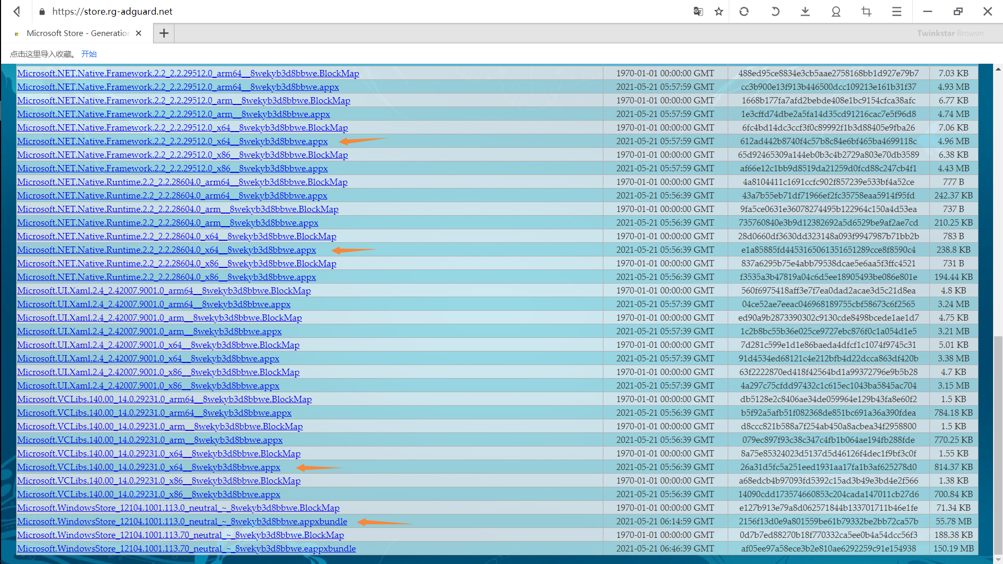Select size cell 55.78 MB

click(x=953, y=521)
